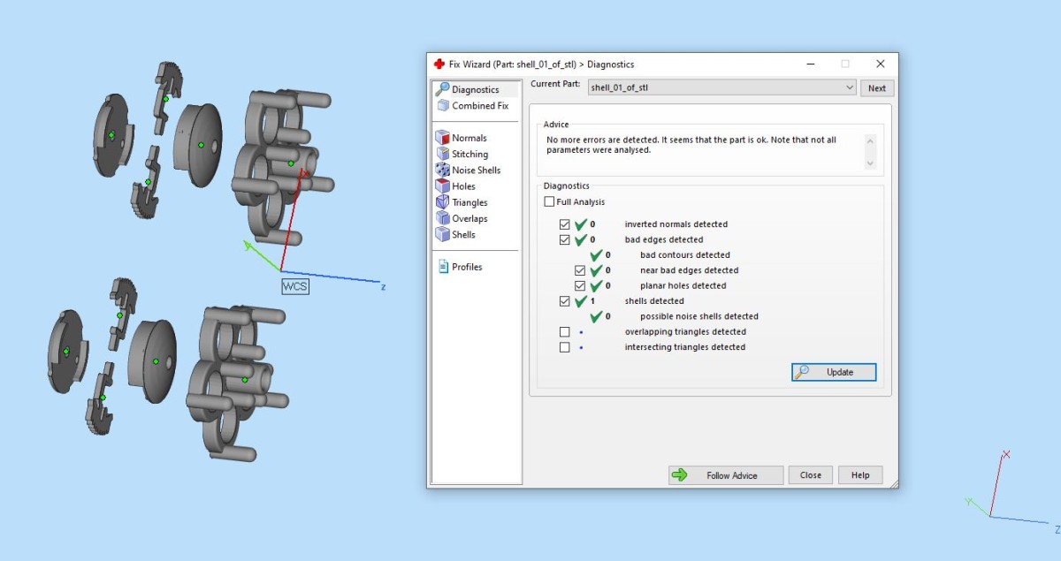Enable overlapping triangles detection checkbox

point(565,332)
